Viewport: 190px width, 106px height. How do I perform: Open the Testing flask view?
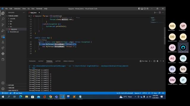[x=3, y=42]
